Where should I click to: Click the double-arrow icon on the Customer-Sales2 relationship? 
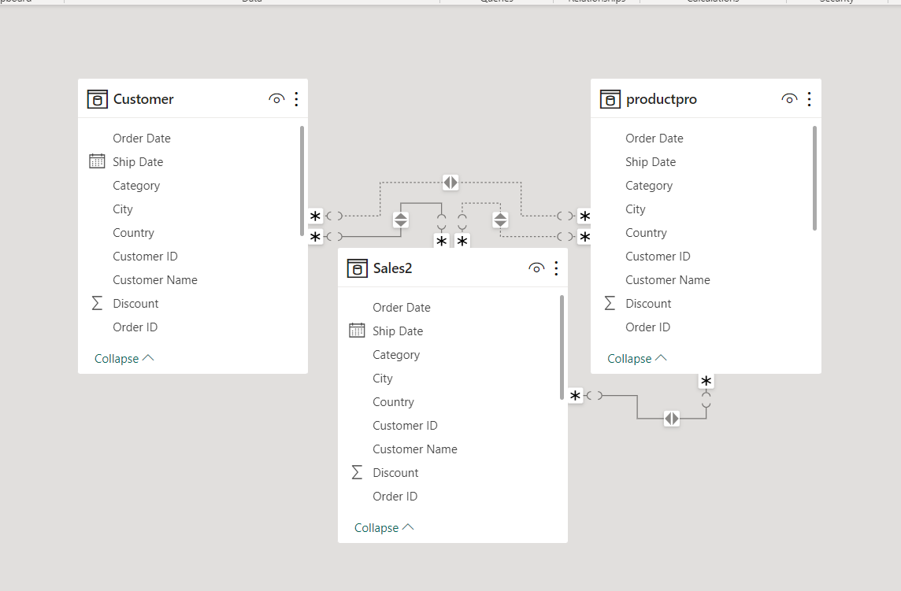click(x=400, y=220)
